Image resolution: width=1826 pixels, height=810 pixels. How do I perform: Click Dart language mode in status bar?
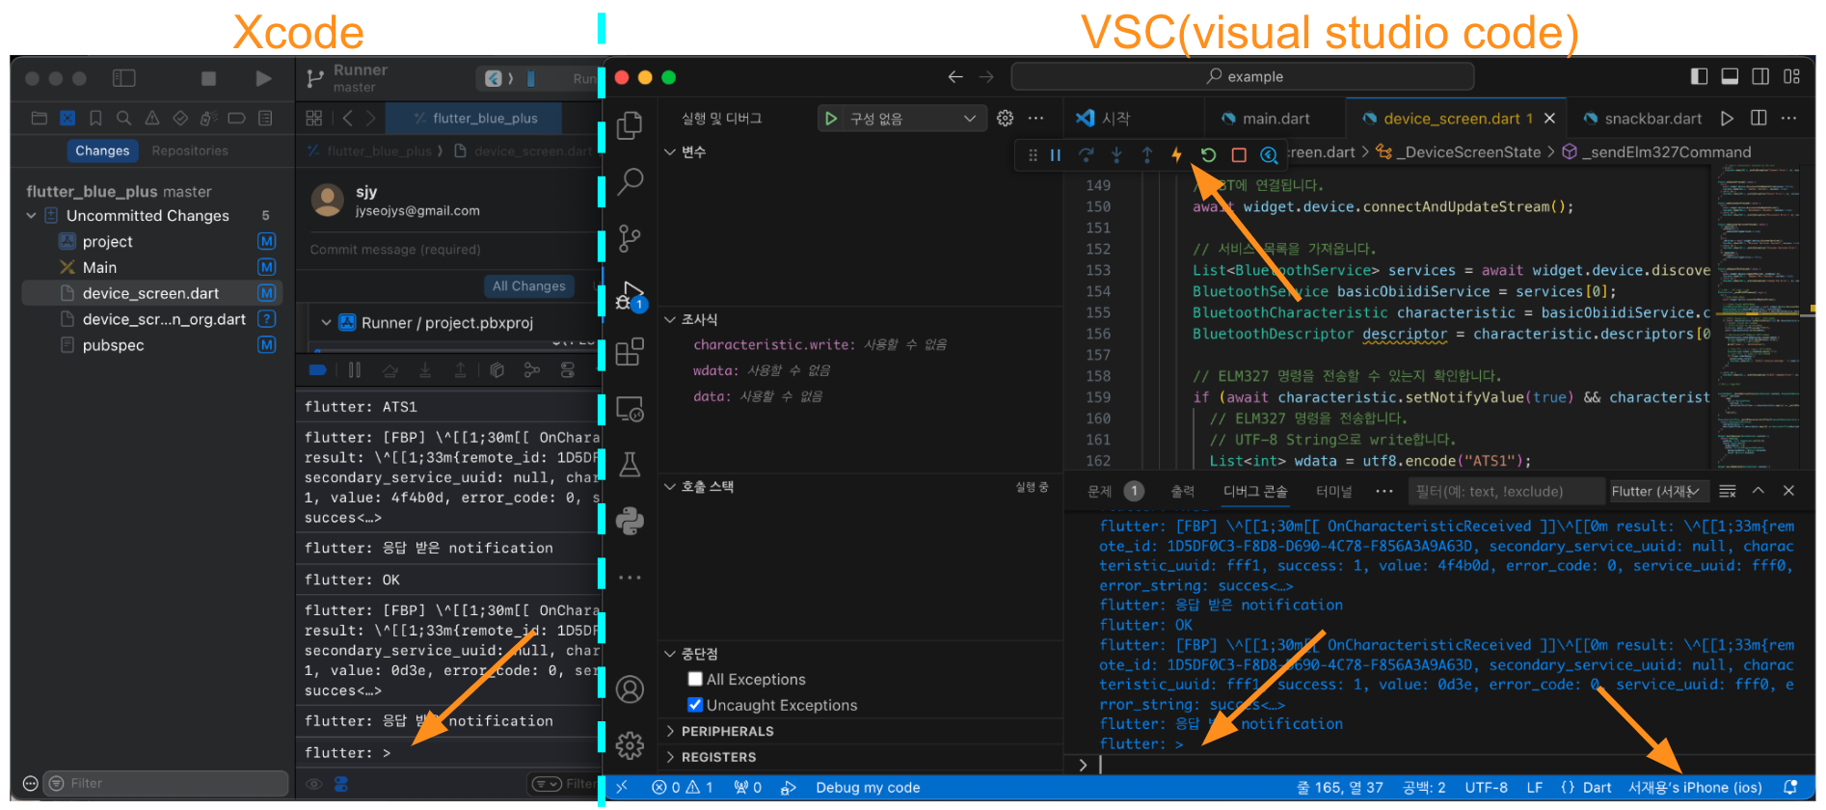[1597, 788]
